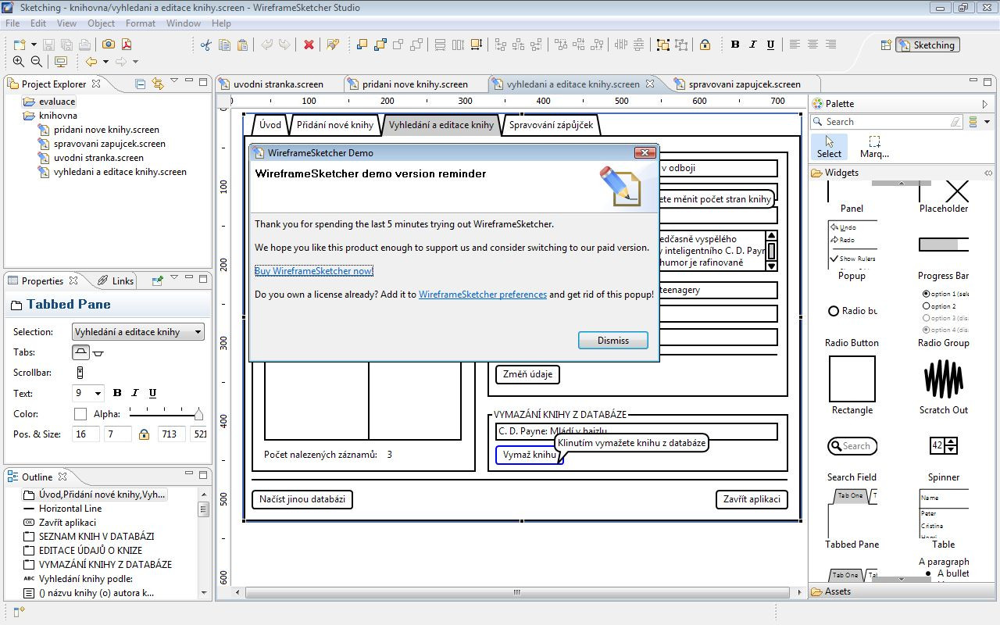
Task: Click the Align text left toolbar icon
Action: point(795,45)
